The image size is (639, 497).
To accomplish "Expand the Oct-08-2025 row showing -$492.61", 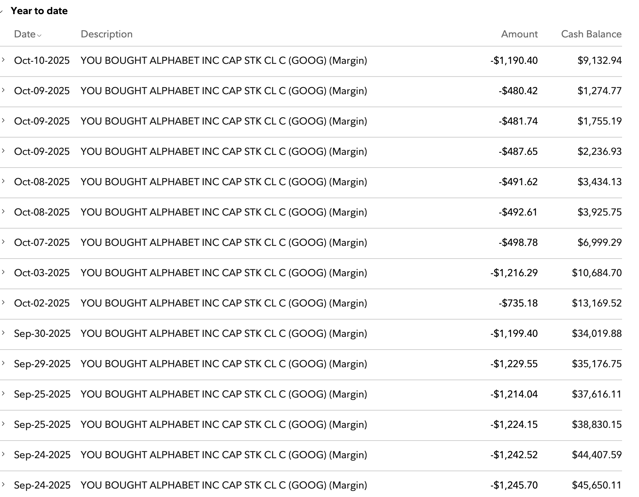I will coord(4,212).
